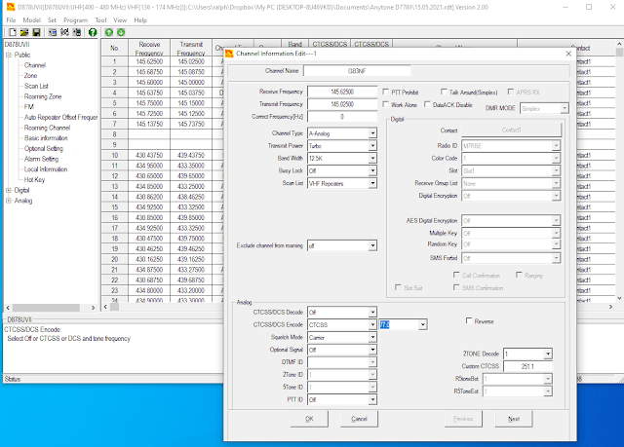Open the File menu
This screenshot has width=624, height=447.
click(x=11, y=19)
